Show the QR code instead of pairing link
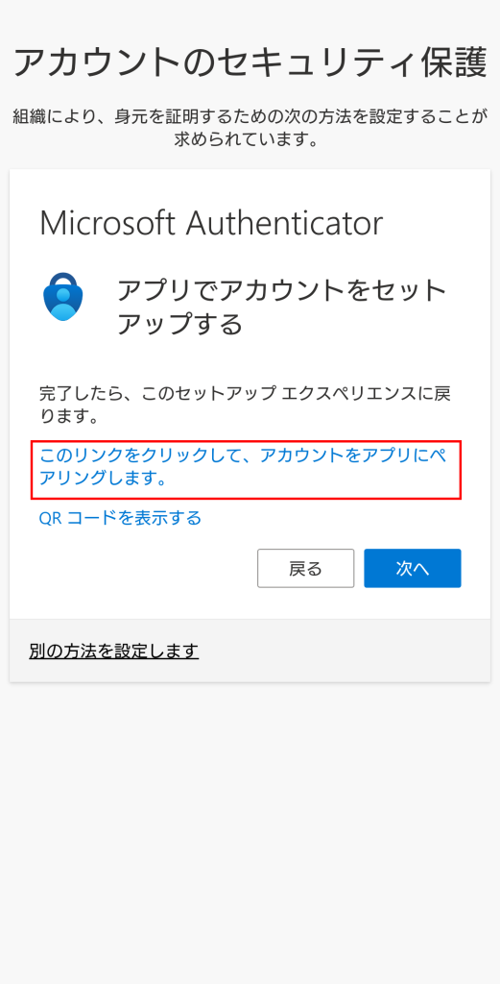The image size is (500, 984). 120,518
